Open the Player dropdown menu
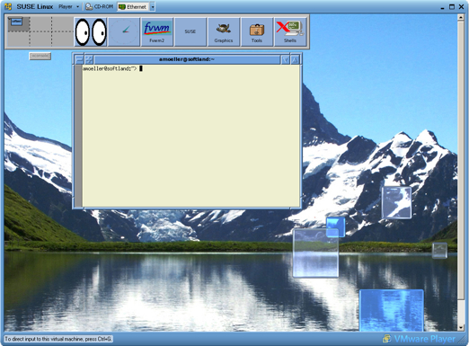469x346 pixels. (69, 6)
